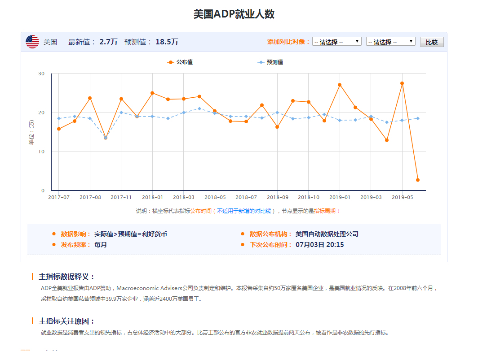Select the first orange data point at 2017-07
This screenshot has width=478, height=351.
click(59, 129)
